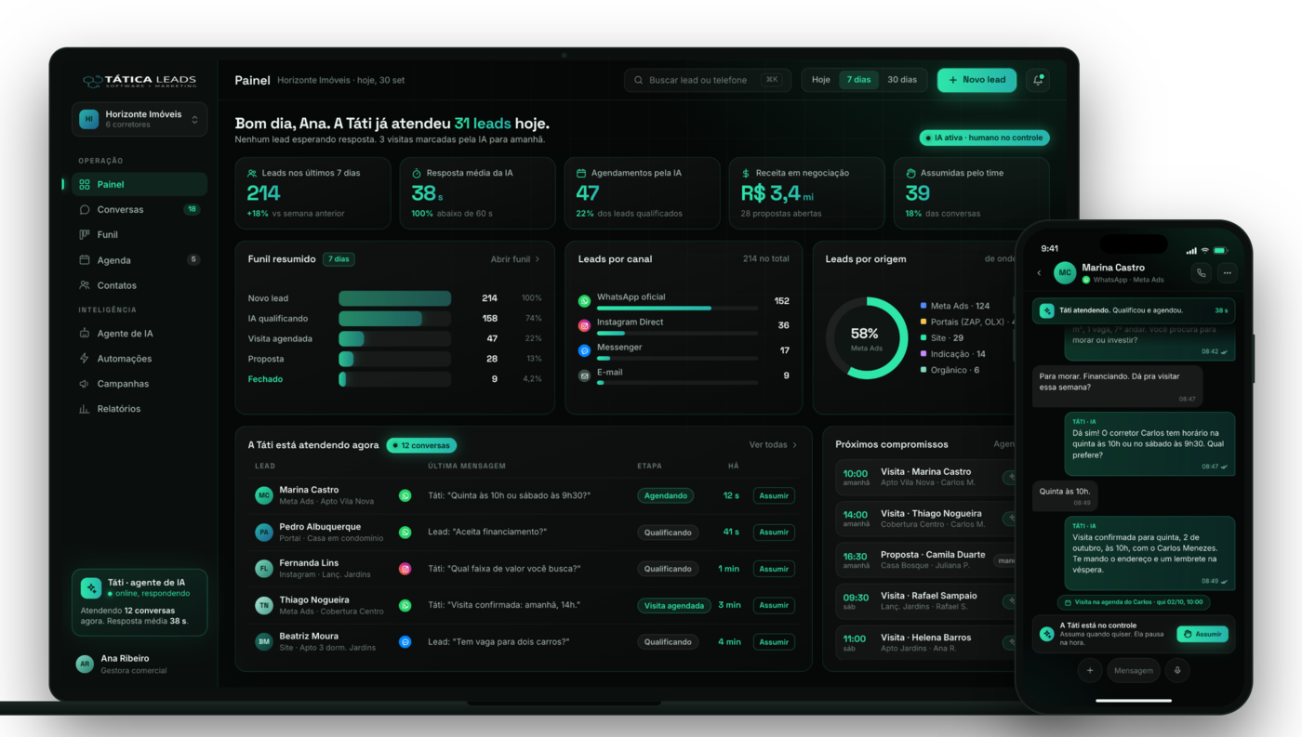Viewport: 1302px width, 737px height.
Task: Click WhatsApp icon in Marina Castro row
Action: click(405, 495)
